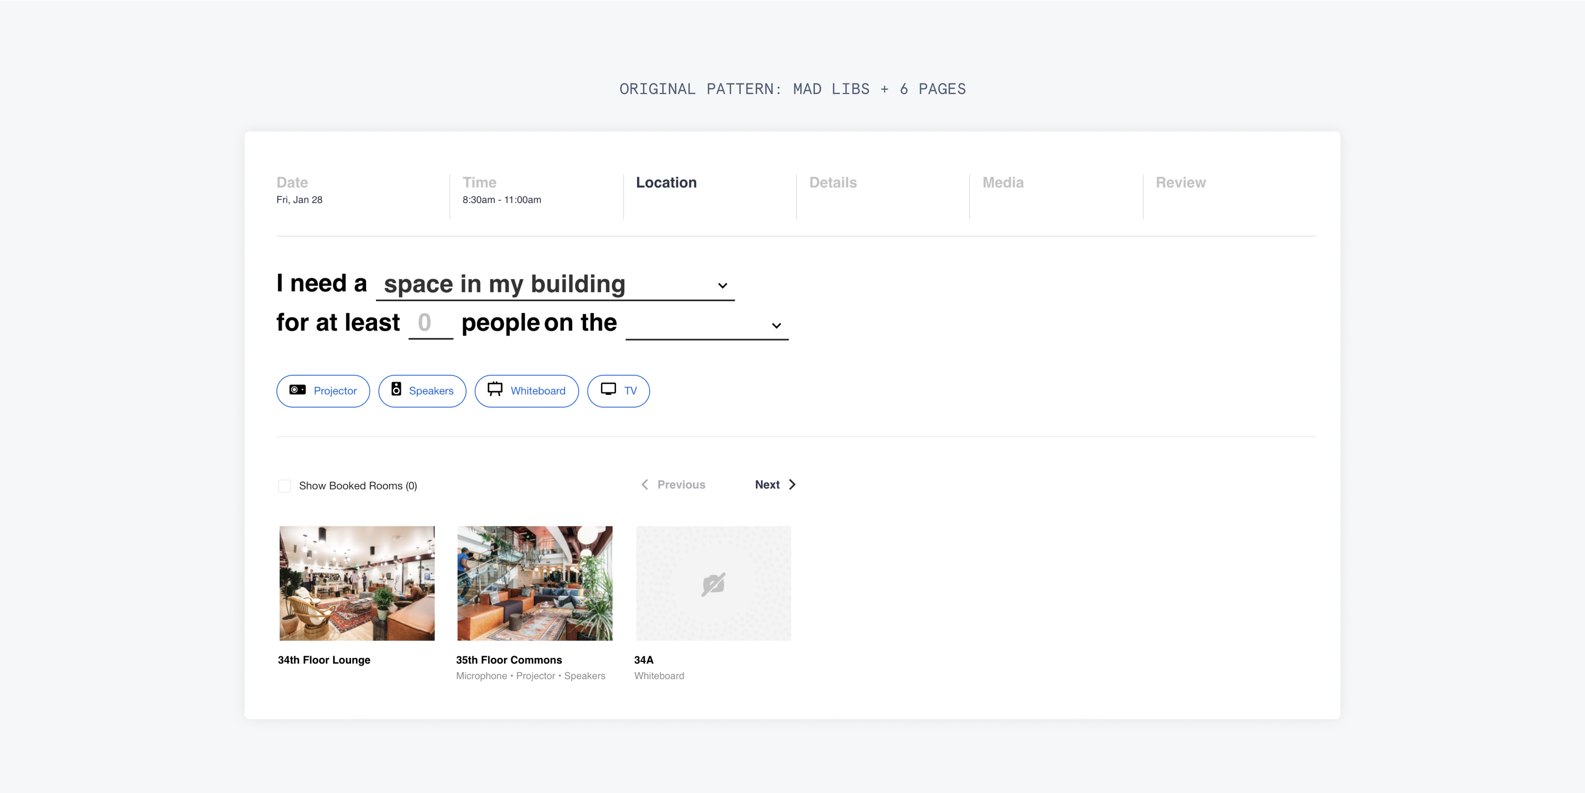Select the 35th Floor Commons title
The image size is (1585, 793).
tap(508, 660)
